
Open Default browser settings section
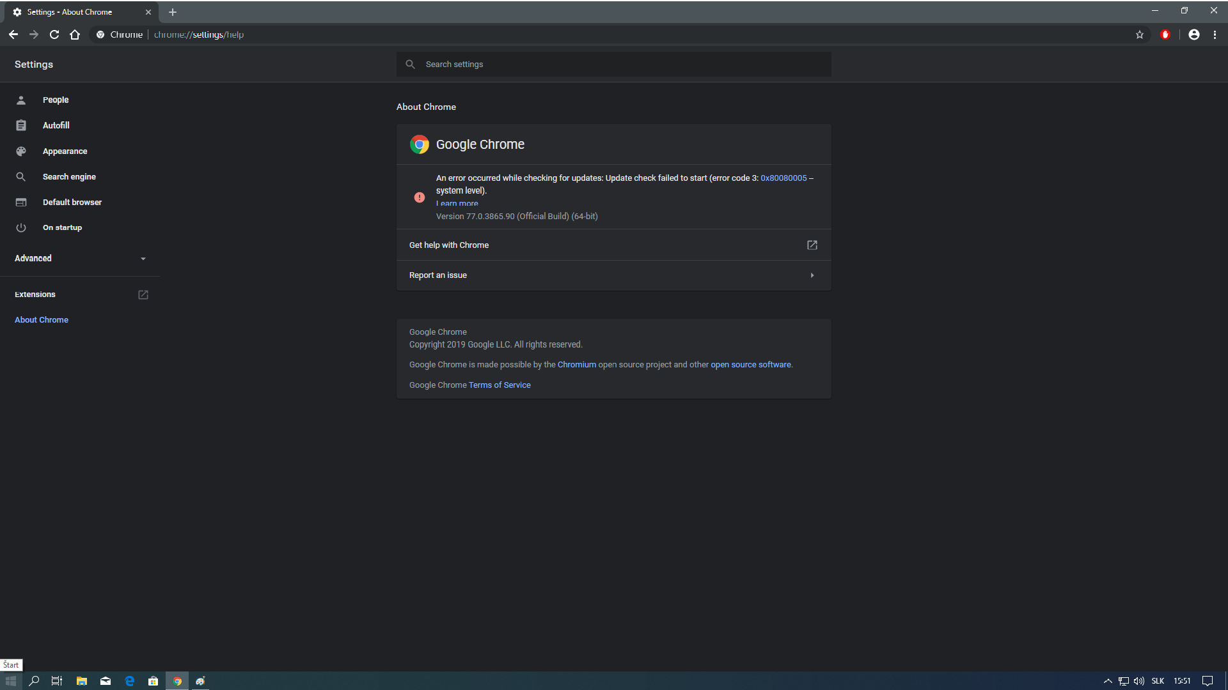[72, 203]
